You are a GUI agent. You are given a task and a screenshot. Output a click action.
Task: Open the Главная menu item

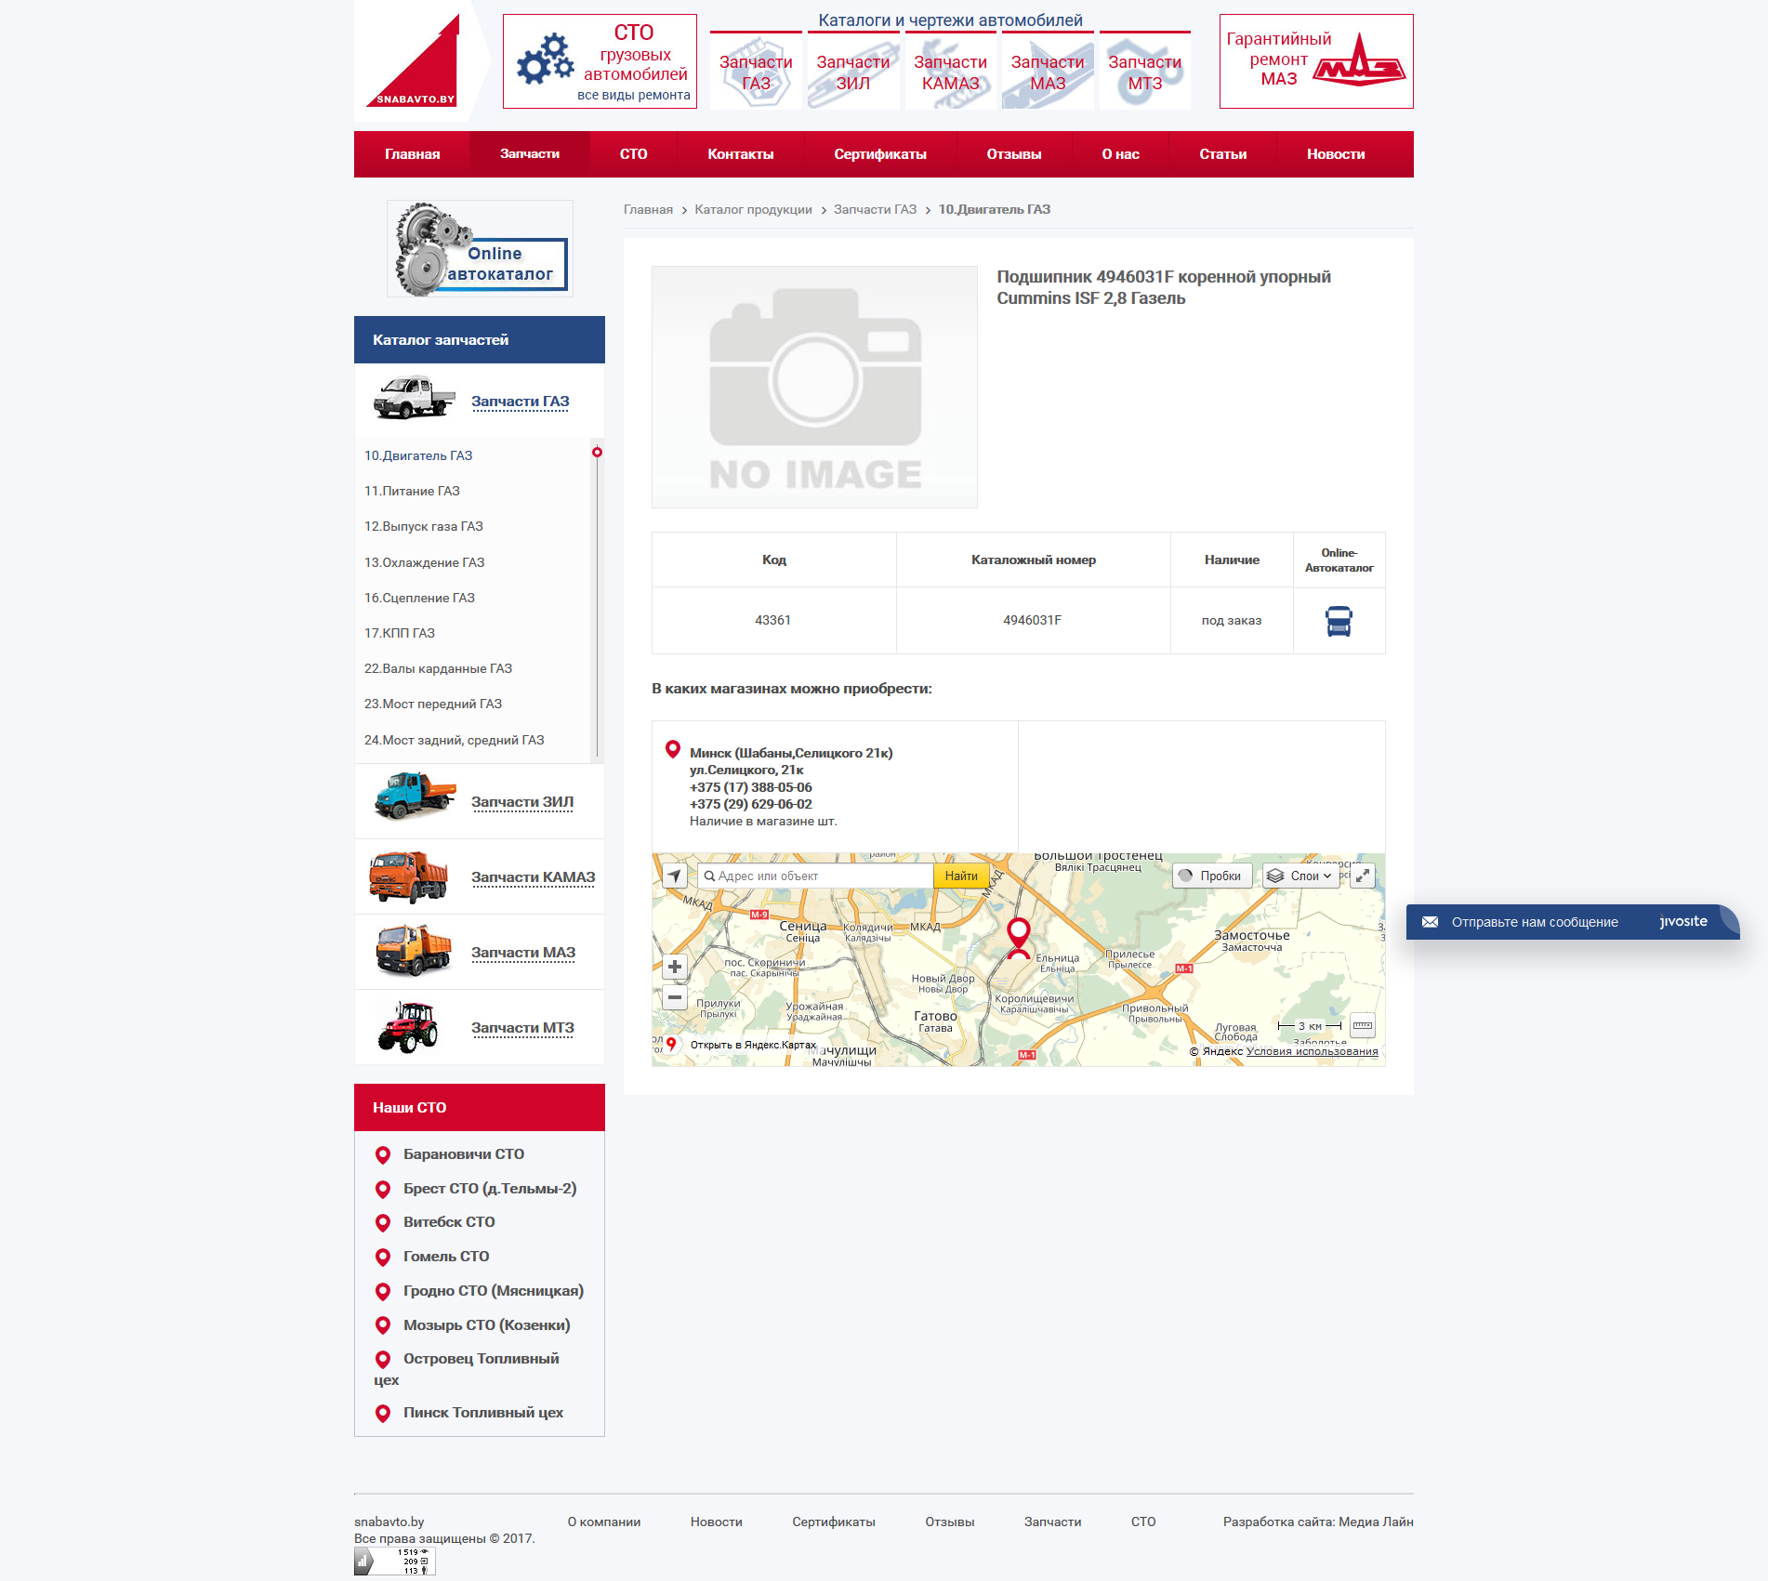click(x=413, y=154)
